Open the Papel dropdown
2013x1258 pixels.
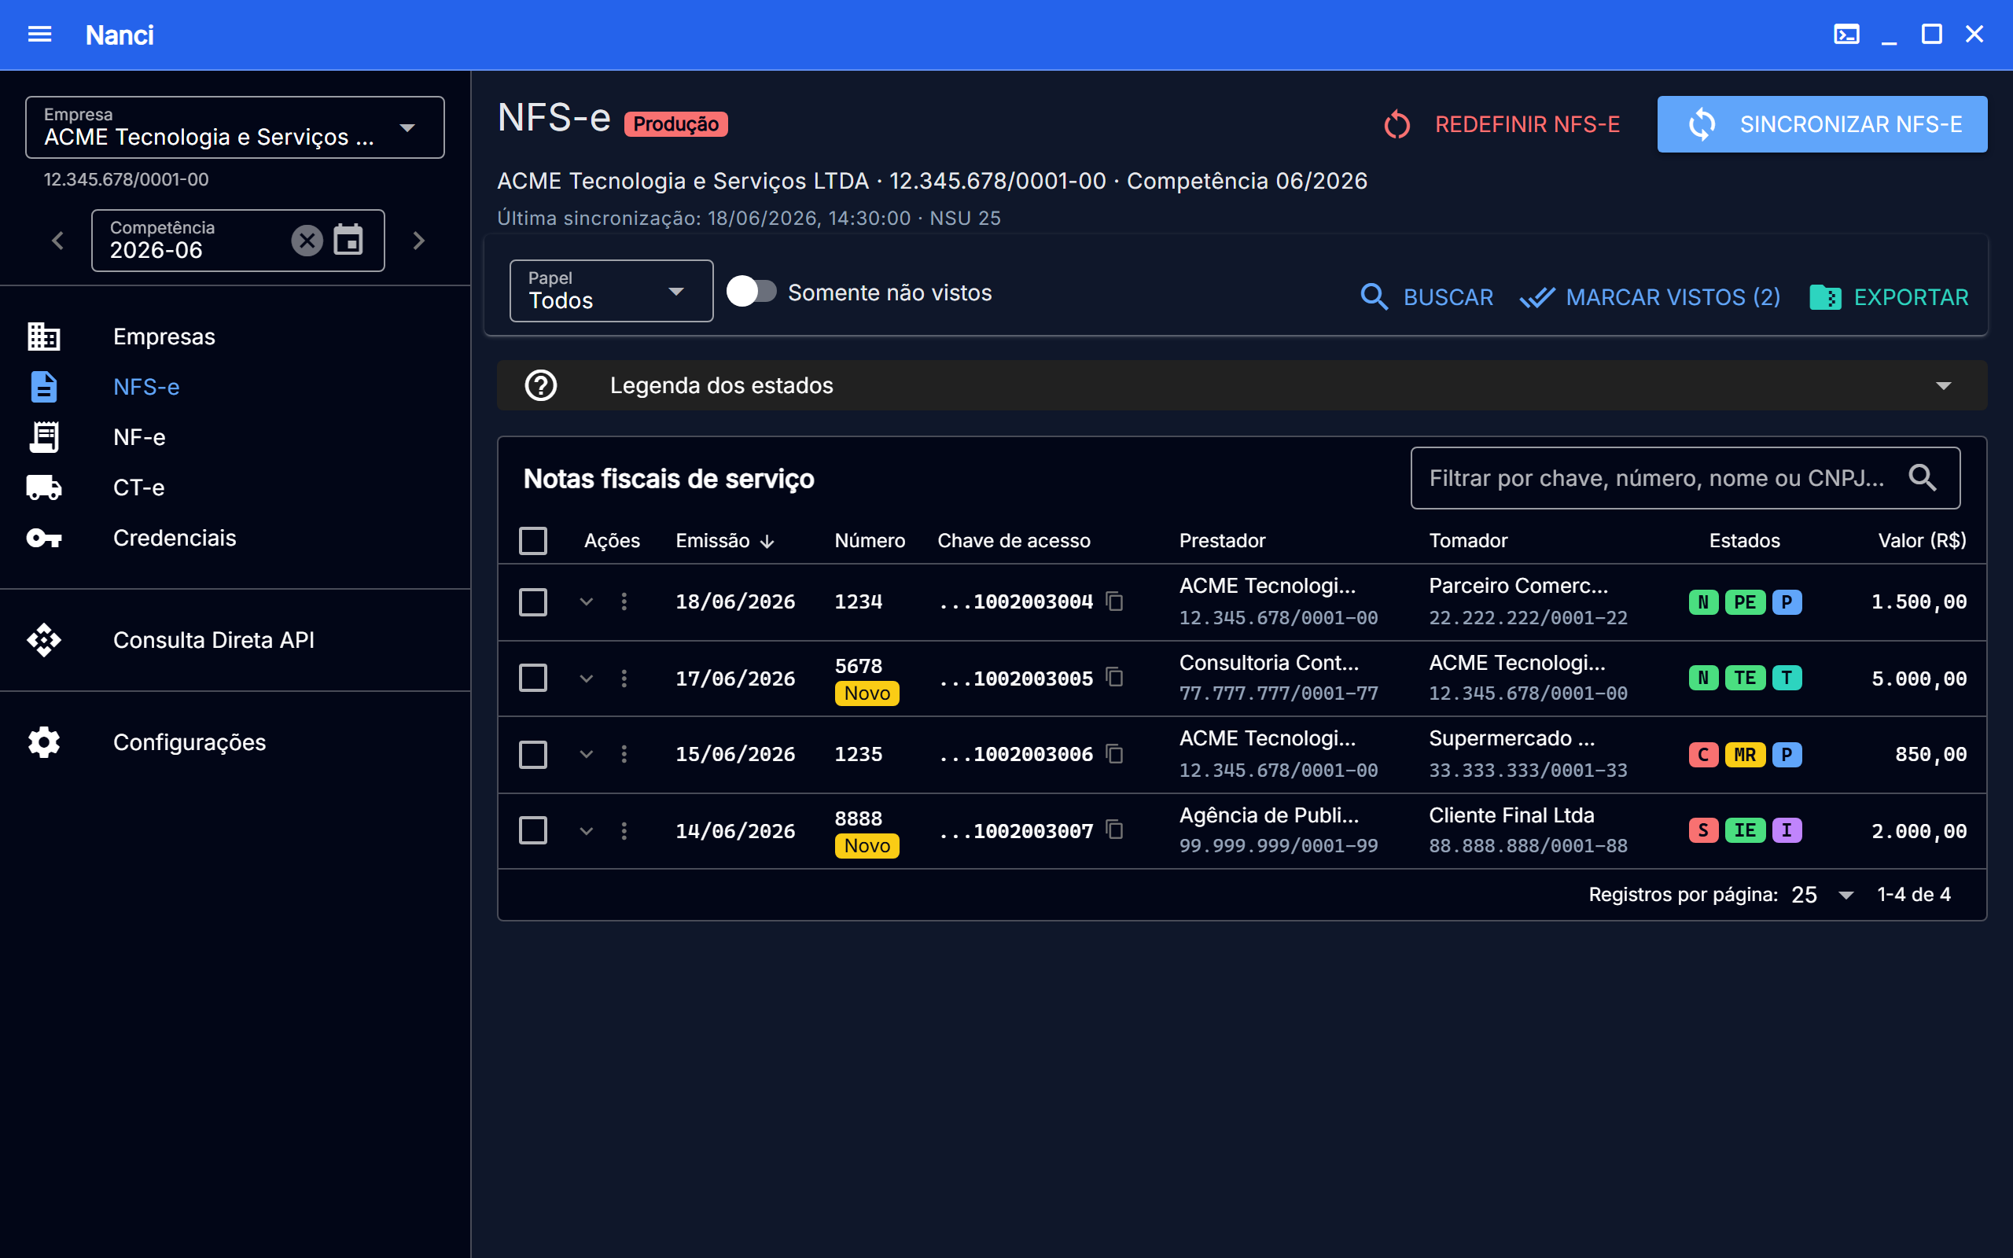pos(612,291)
